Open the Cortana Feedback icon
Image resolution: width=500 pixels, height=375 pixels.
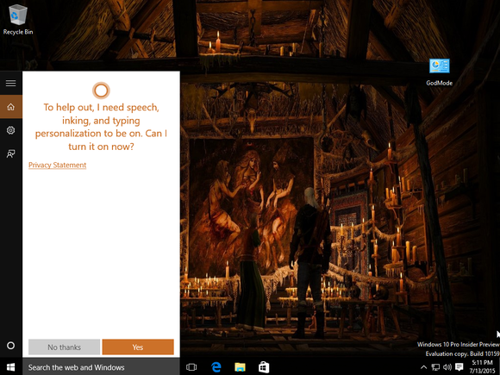[11, 153]
